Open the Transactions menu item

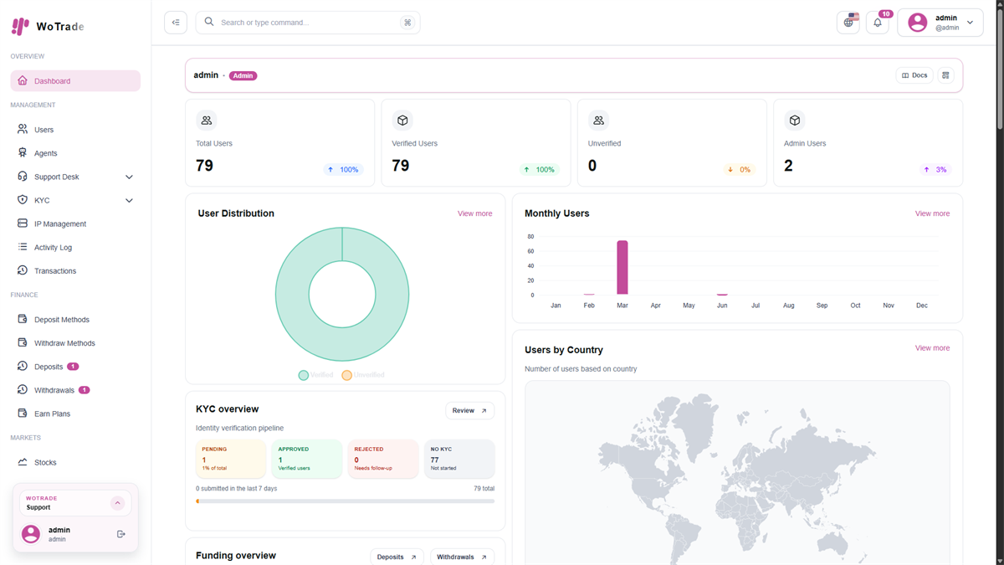pyautogui.click(x=75, y=270)
